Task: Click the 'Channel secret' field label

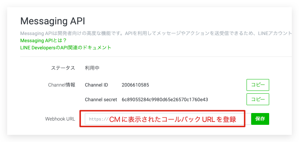Action: click(x=101, y=99)
